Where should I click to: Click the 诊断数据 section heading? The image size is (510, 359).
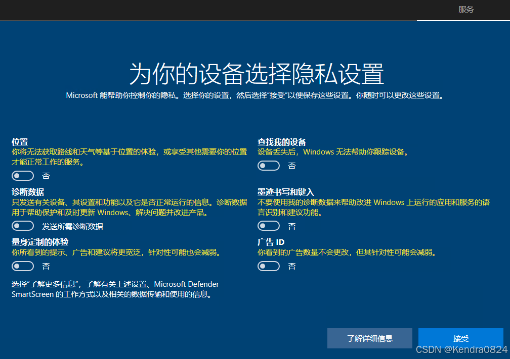coord(28,192)
